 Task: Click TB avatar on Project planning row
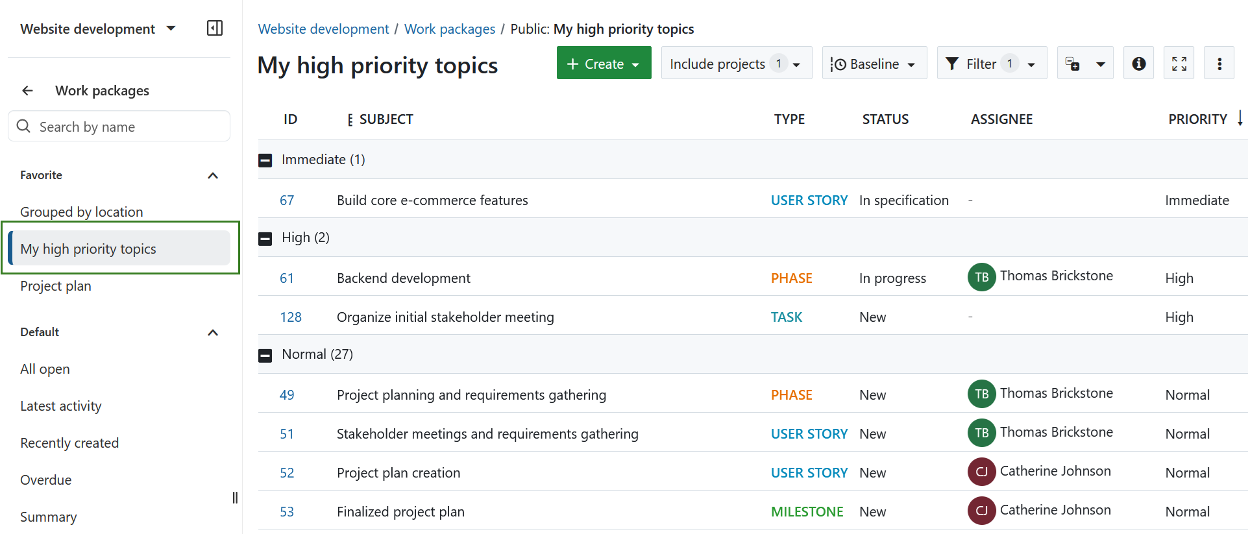coord(981,394)
